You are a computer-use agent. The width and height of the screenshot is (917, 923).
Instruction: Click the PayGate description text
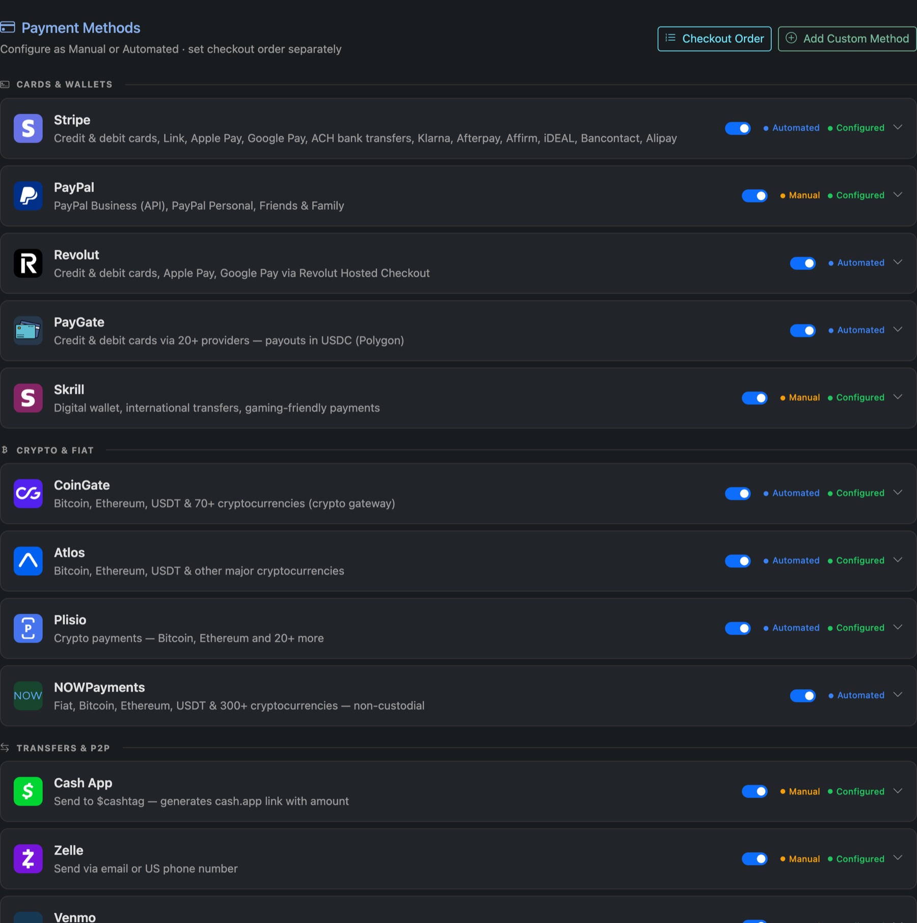pos(229,340)
